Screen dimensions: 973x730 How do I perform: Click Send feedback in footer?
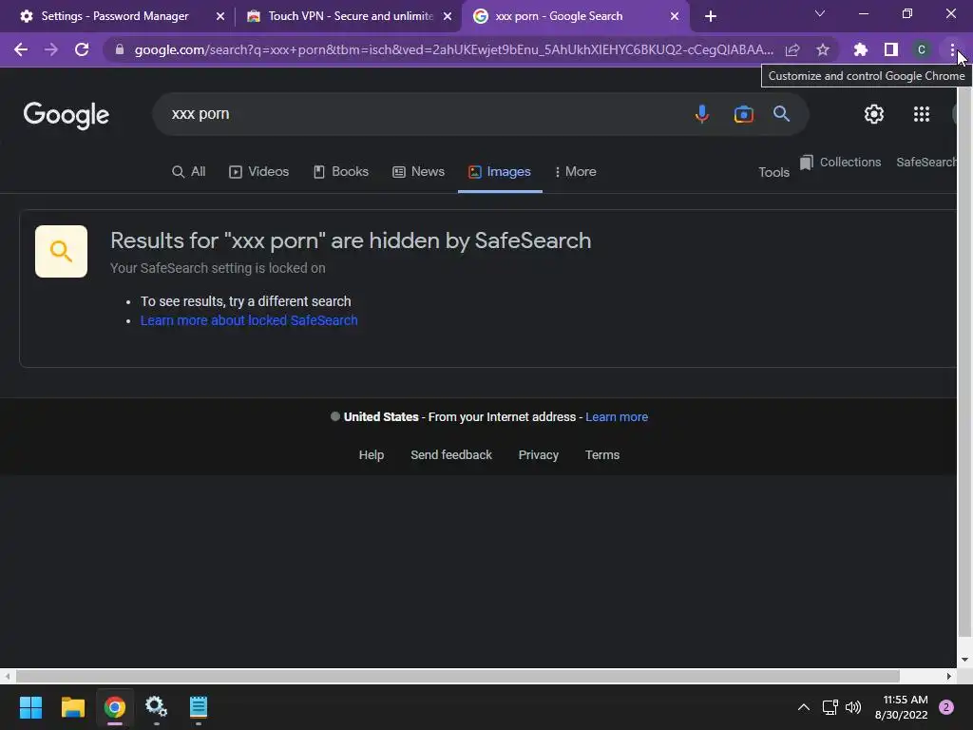(451, 455)
